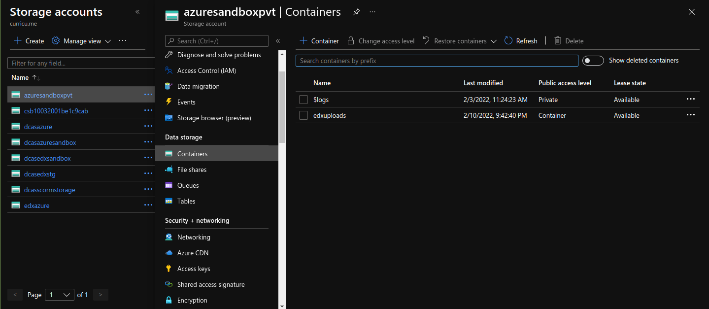
Task: Click the Networking icon
Action: point(169,237)
